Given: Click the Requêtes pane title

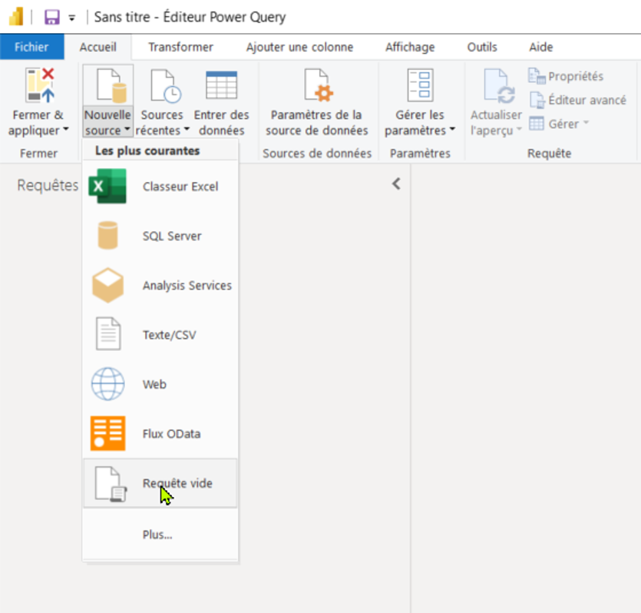Looking at the screenshot, I should click(x=48, y=185).
